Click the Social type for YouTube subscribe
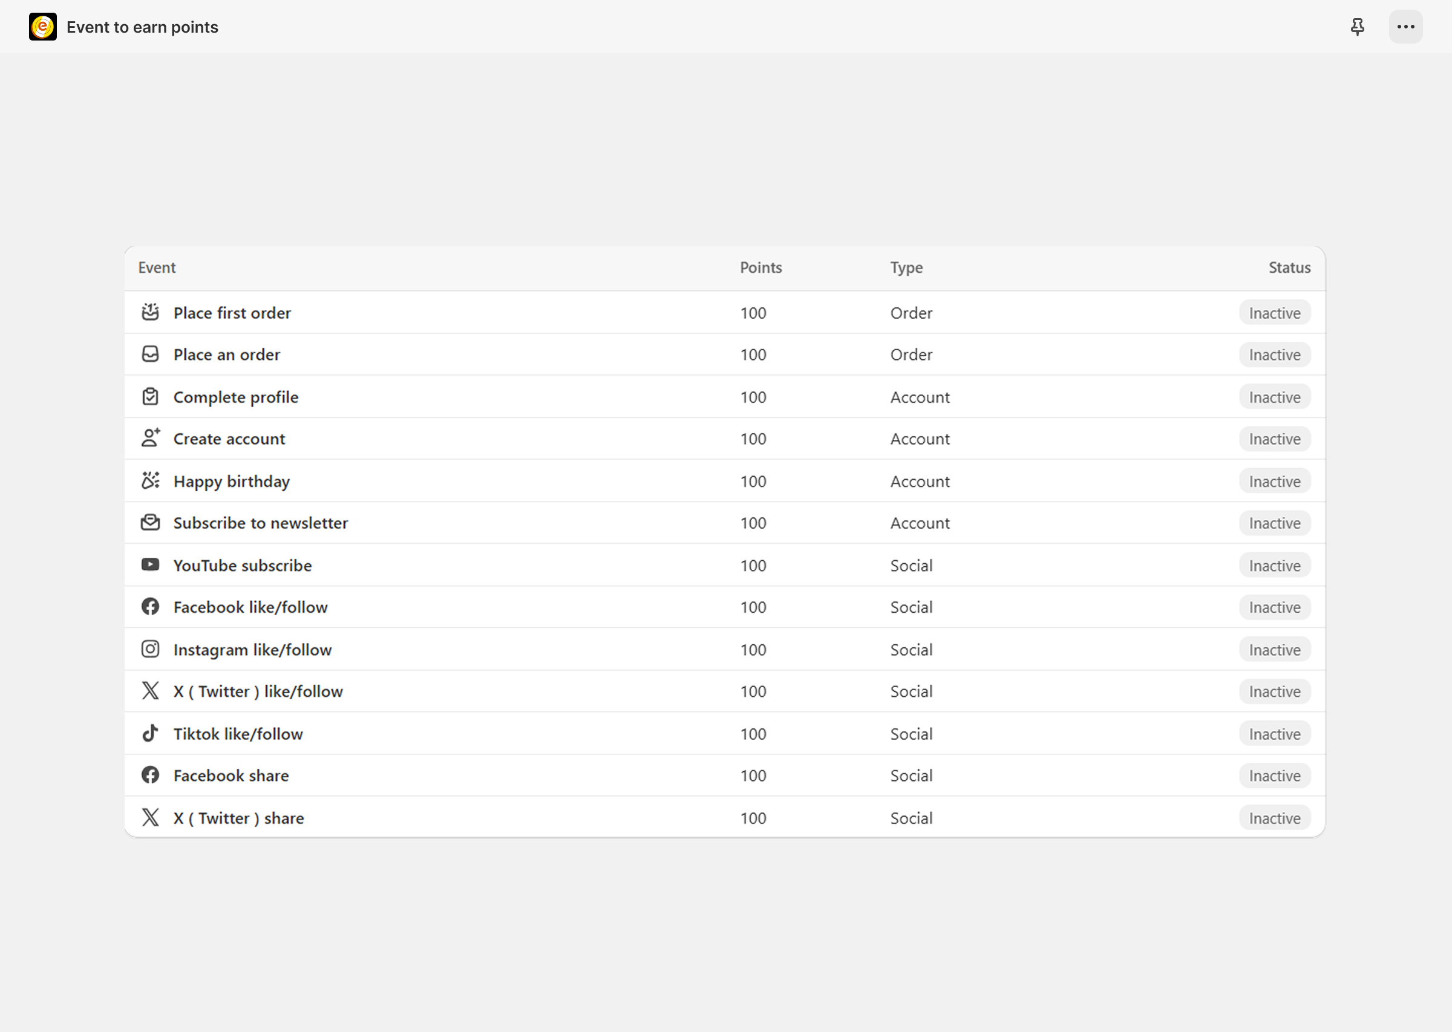1452x1032 pixels. [911, 566]
